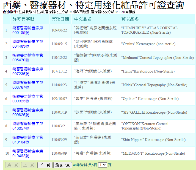The width and height of the screenshot is (196, 170).
Task: Click the 查詢條件 query conditions line
Action: [x=69, y=12]
